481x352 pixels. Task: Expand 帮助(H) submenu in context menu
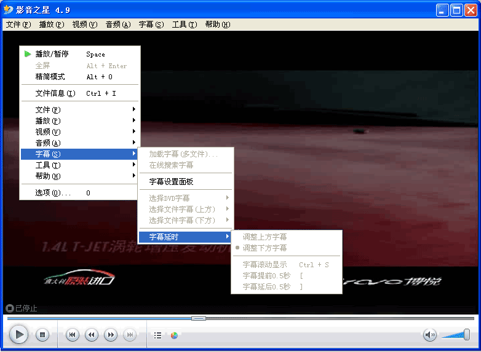pos(80,176)
